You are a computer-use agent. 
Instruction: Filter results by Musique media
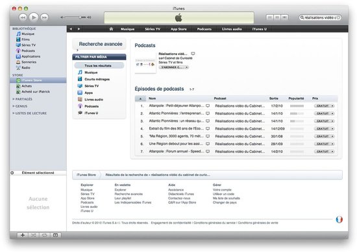coord(91,73)
